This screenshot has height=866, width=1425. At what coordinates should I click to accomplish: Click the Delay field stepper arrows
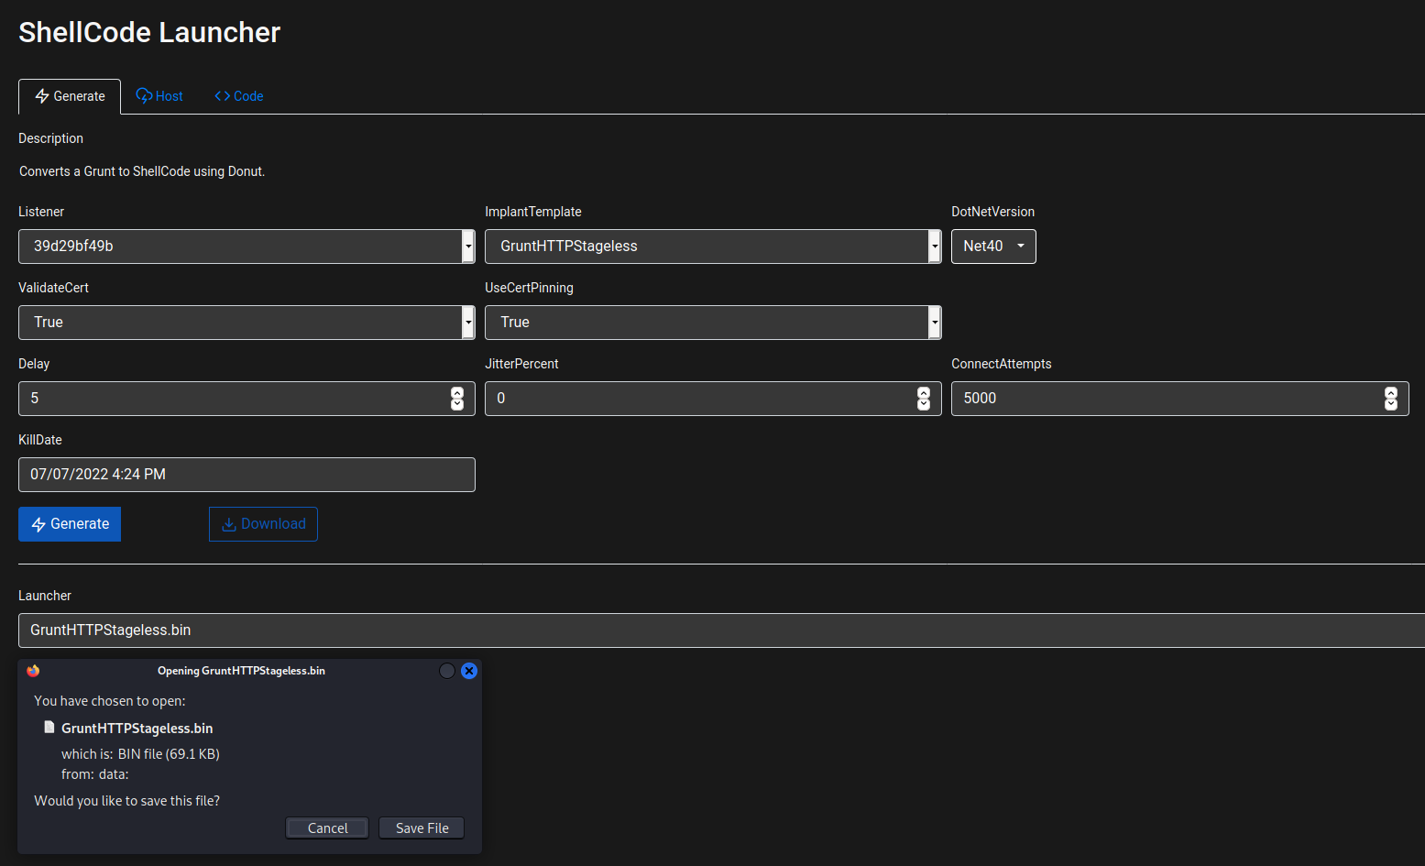pos(457,399)
